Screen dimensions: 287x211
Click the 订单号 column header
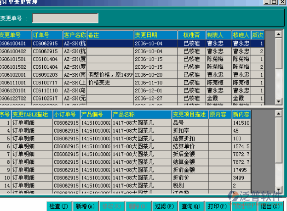(46, 35)
